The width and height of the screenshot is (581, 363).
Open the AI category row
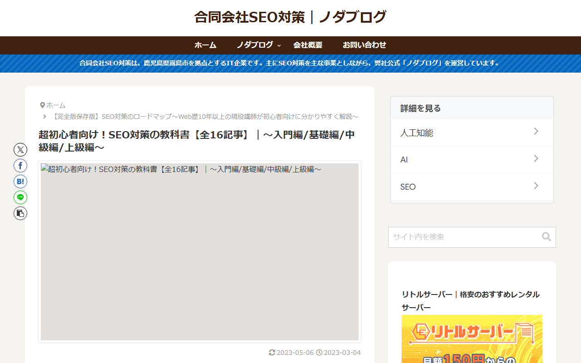(472, 160)
